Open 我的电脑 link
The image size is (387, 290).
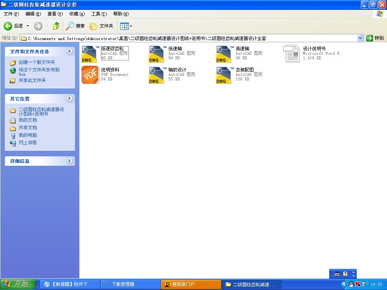[x=28, y=135]
